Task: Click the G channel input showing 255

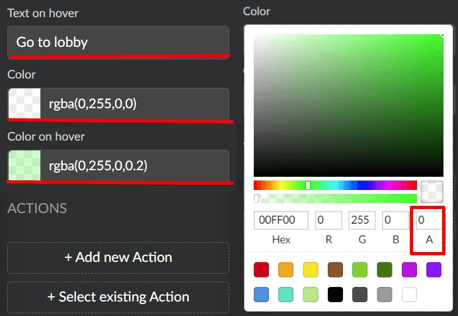Action: tap(362, 220)
